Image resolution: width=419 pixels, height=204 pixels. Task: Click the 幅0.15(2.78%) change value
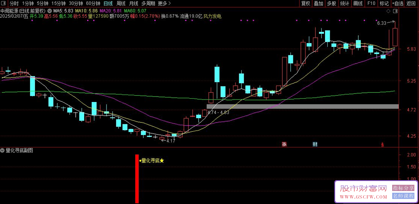point(145,16)
